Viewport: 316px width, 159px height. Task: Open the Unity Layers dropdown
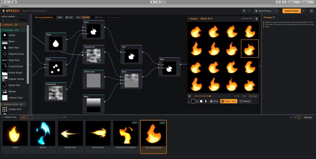tap(294, 2)
